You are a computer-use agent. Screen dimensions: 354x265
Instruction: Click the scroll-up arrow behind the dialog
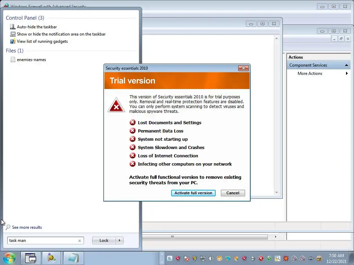(277, 39)
